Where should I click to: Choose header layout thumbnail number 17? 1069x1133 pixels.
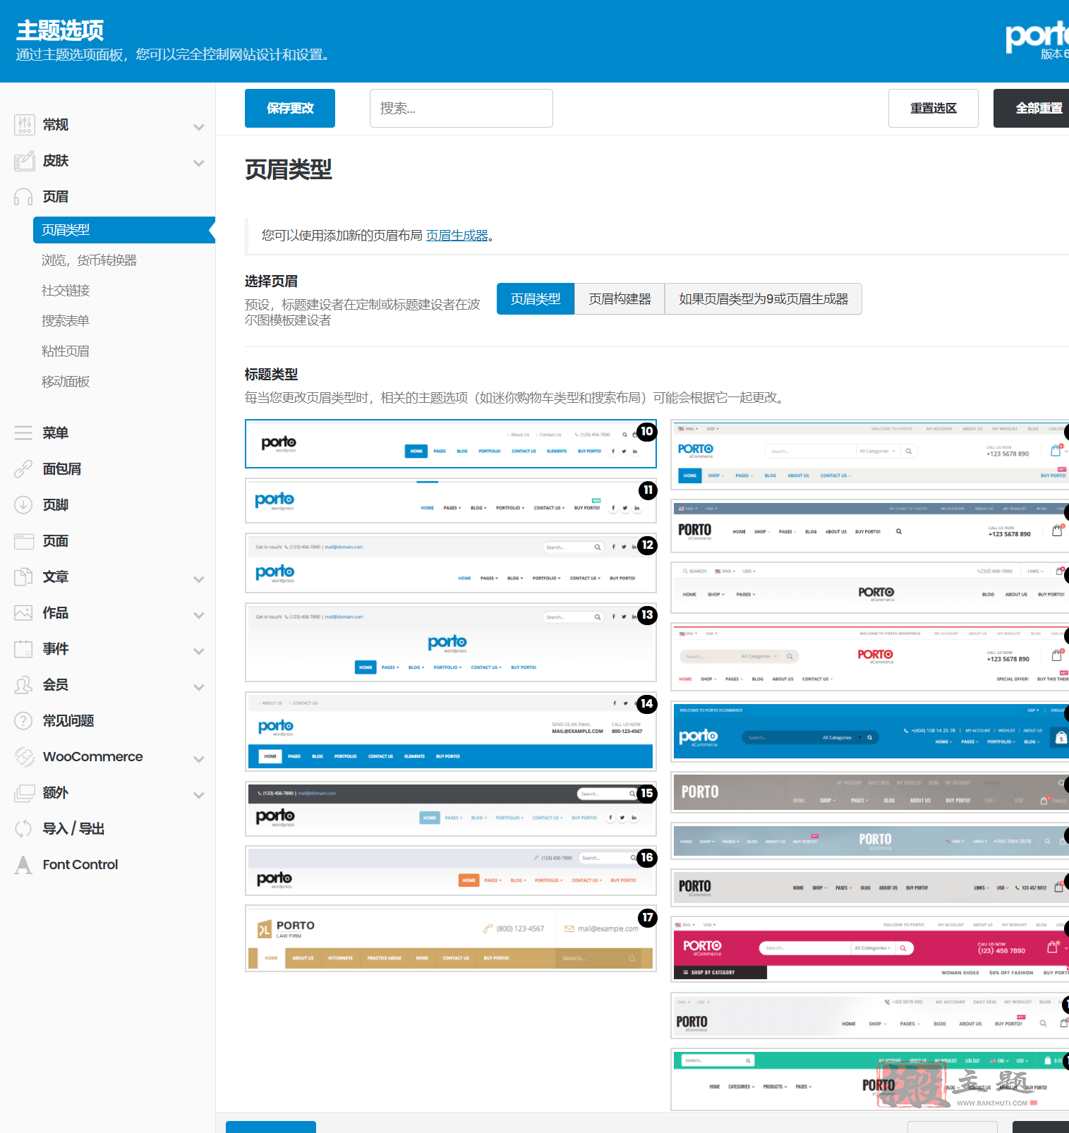[451, 938]
